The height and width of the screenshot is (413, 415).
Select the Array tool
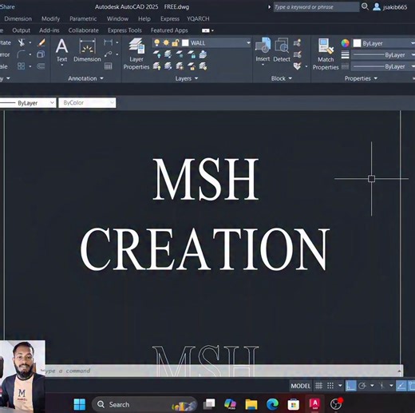point(22,66)
